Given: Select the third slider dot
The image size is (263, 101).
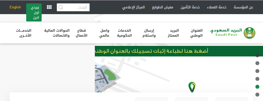Looking at the screenshot, I should (257, 71).
